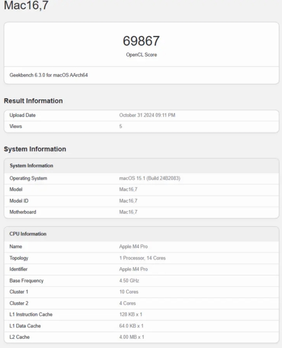Click the Views row label

click(16, 126)
